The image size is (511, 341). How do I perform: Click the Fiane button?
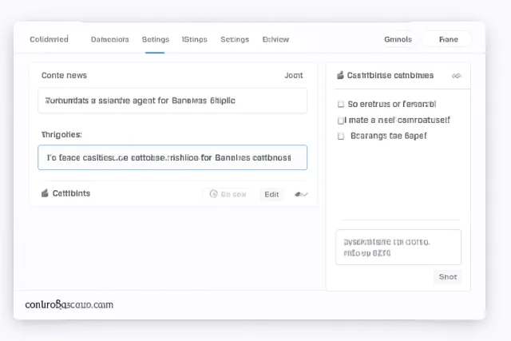449,39
